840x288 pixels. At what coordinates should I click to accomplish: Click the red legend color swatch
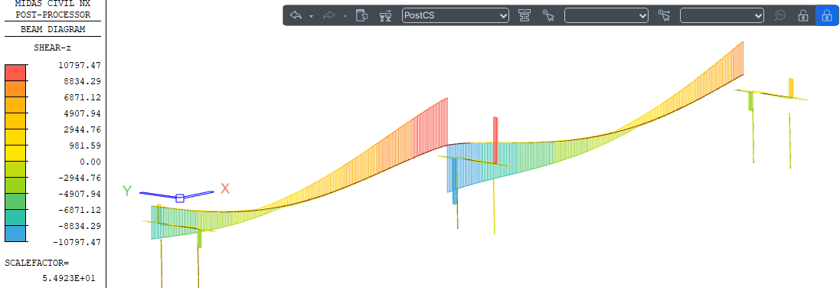15,73
